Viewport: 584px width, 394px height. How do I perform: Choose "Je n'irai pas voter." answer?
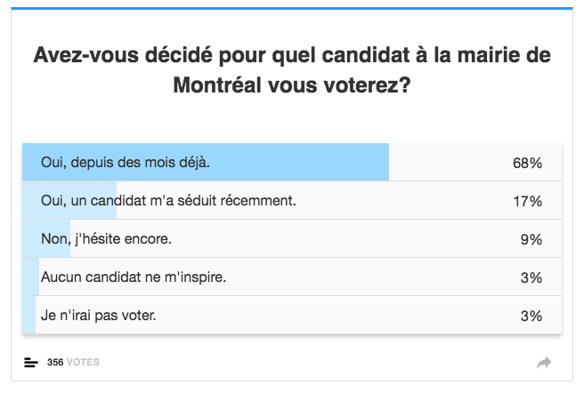pyautogui.click(x=103, y=315)
